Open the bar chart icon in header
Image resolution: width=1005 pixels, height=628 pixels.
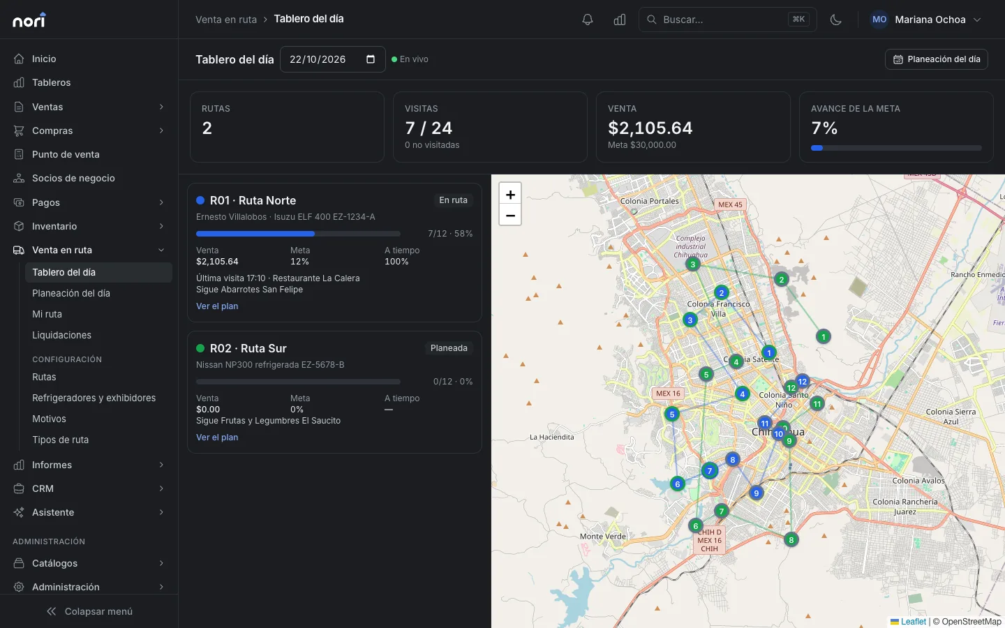[620, 20]
